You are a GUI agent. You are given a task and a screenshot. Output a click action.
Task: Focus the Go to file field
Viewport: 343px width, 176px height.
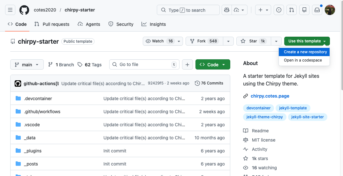pyautogui.click(x=144, y=64)
